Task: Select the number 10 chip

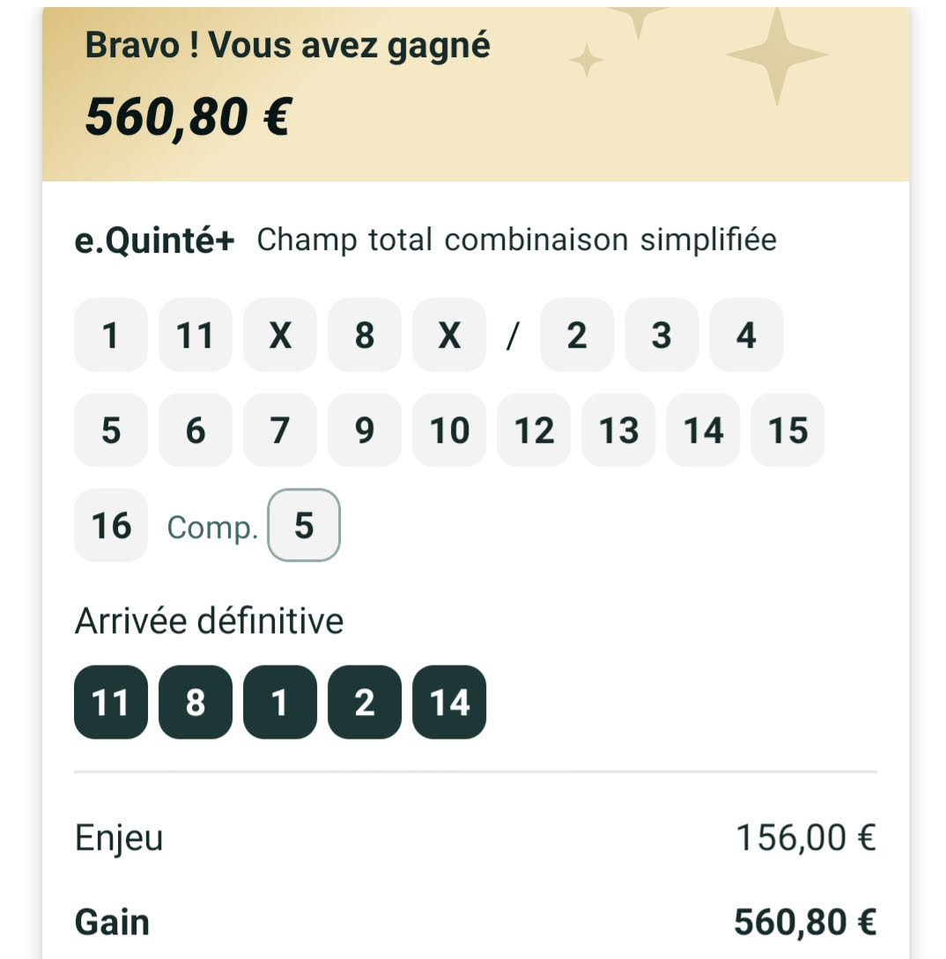Action: pos(449,431)
